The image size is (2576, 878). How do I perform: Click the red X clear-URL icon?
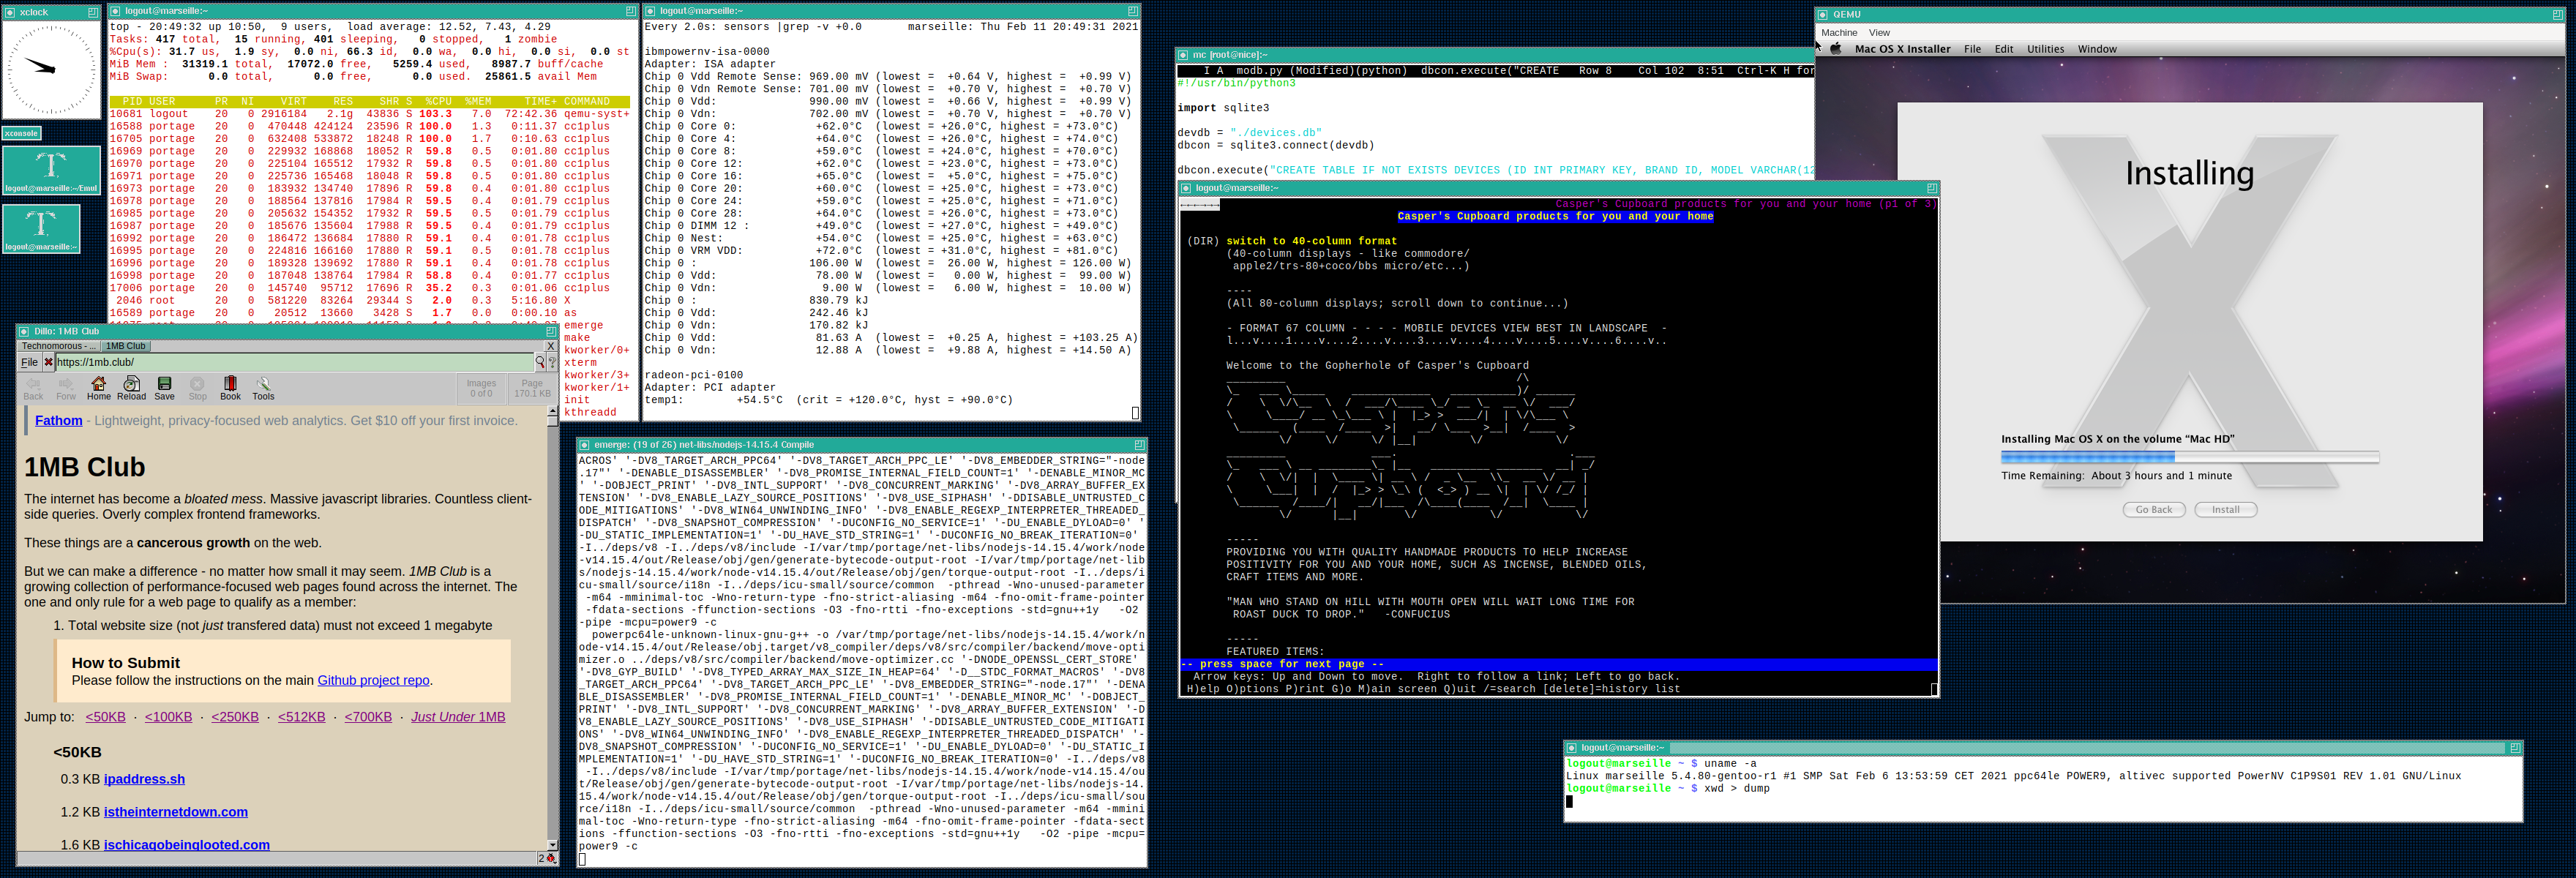48,362
